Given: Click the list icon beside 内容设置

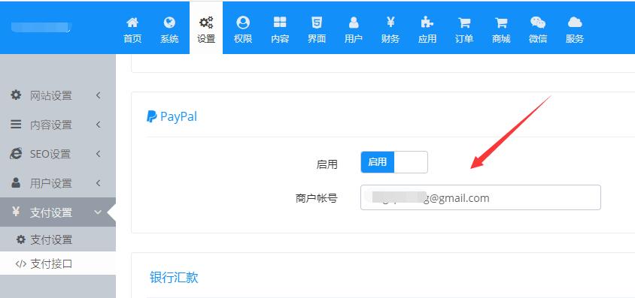Looking at the screenshot, I should click(x=16, y=125).
